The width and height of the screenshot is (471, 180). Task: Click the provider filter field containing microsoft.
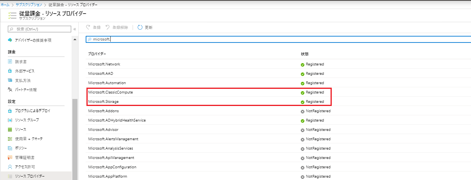point(279,39)
